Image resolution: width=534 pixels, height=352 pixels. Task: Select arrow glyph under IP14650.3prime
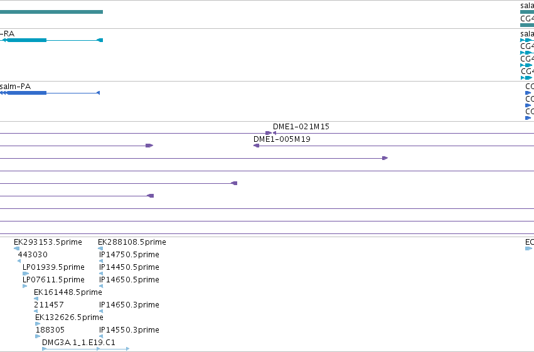tap(101, 311)
